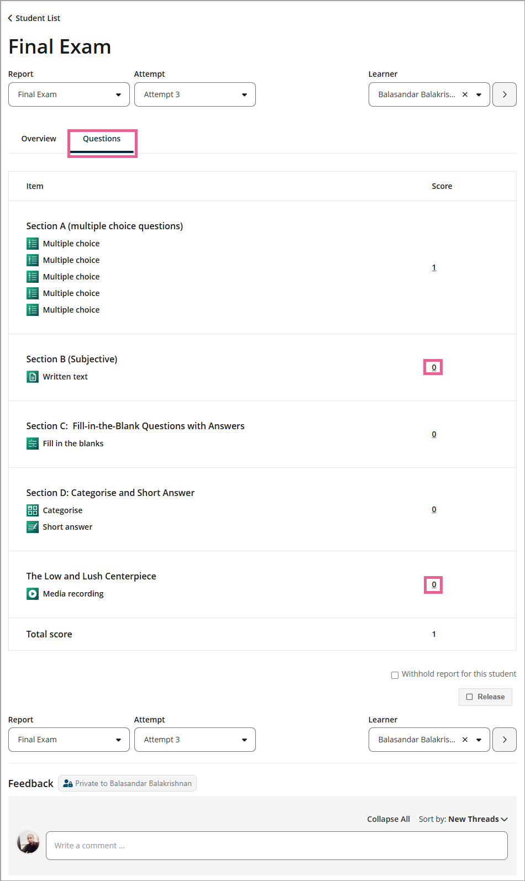Click the Short answer question icon
525x881 pixels.
pos(33,527)
